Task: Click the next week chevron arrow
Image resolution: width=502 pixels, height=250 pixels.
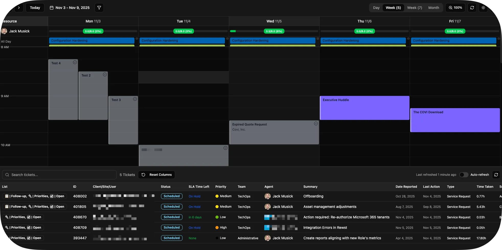Action: tap(19, 8)
